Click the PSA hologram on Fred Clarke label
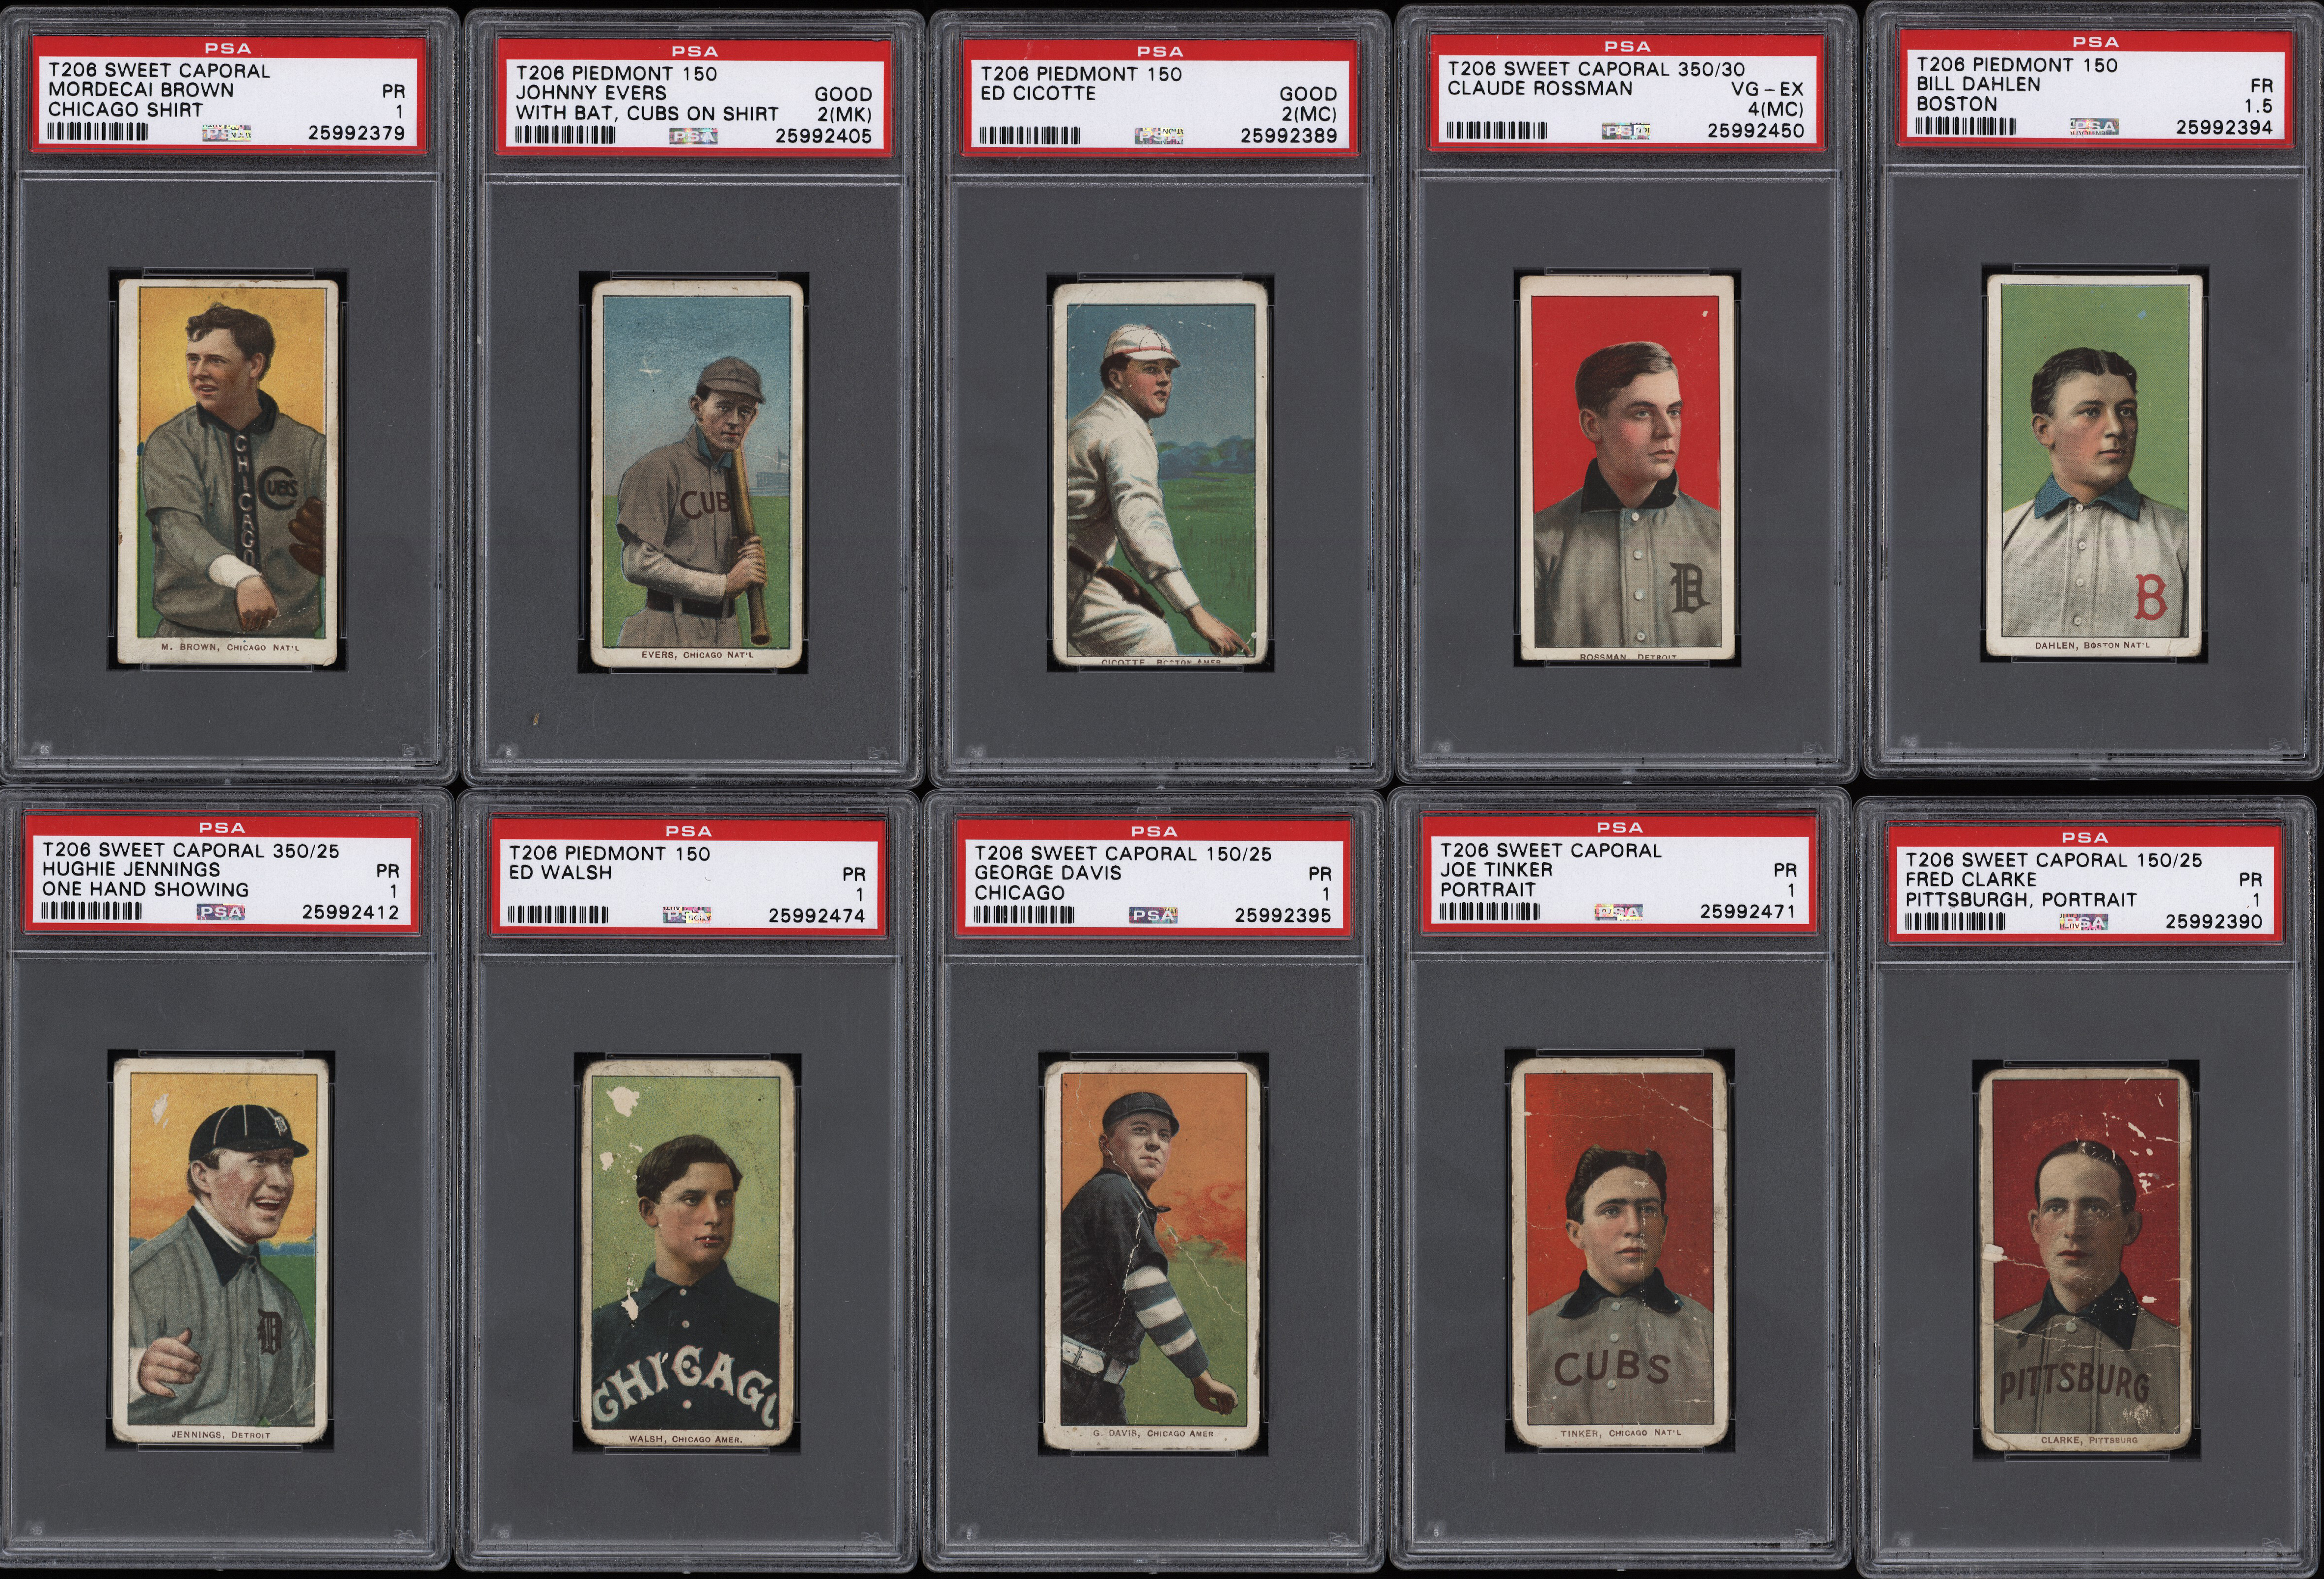The width and height of the screenshot is (2324, 1579). [x=2084, y=922]
